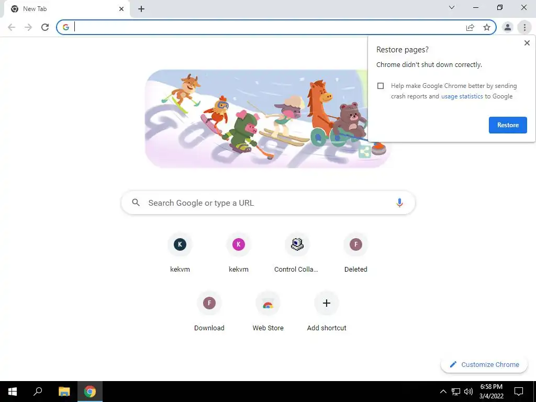Open the usage statistics link

click(462, 96)
